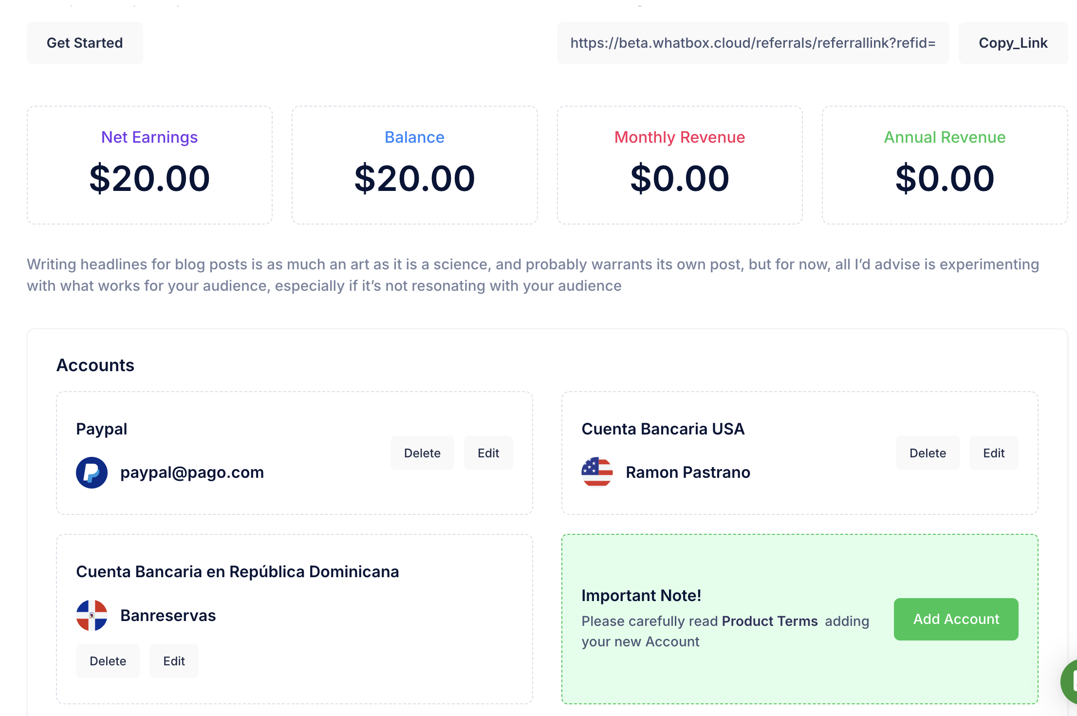Edit the Cuenta Bancaria USA account
Image resolution: width=1077 pixels, height=716 pixels.
994,453
